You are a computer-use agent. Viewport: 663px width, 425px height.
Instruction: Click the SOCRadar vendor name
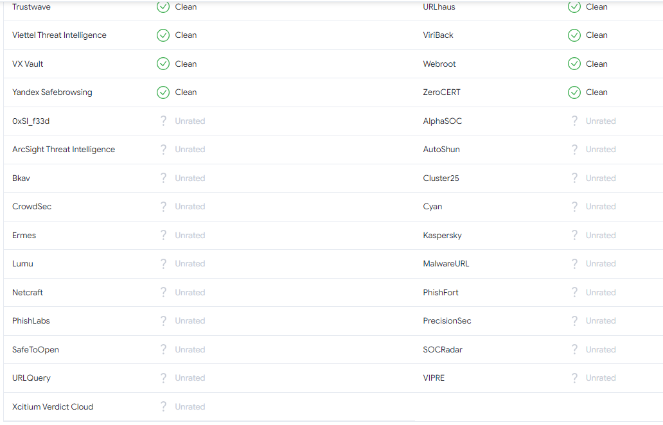pyautogui.click(x=443, y=349)
